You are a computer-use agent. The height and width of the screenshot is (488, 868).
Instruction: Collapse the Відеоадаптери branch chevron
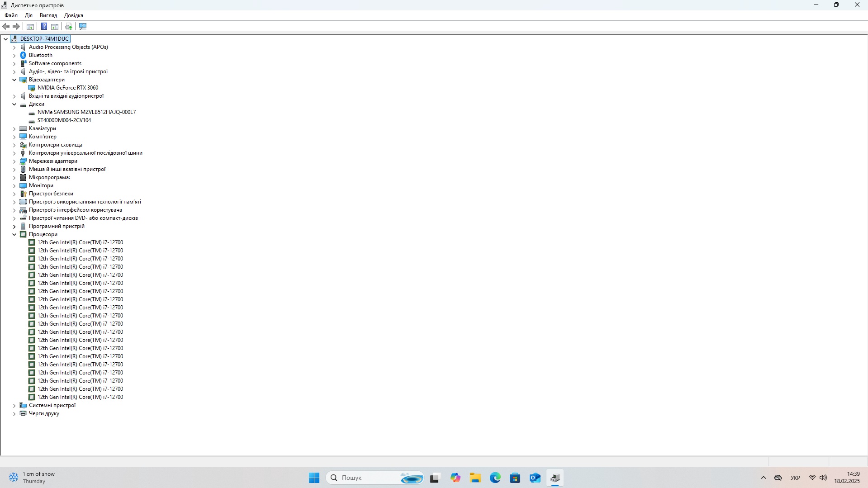(14, 80)
